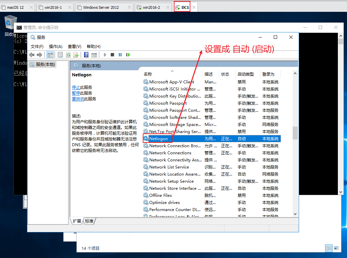Viewport: 347px width, 258px height.
Task: Click the Stop Service square icon
Action: 112,55
